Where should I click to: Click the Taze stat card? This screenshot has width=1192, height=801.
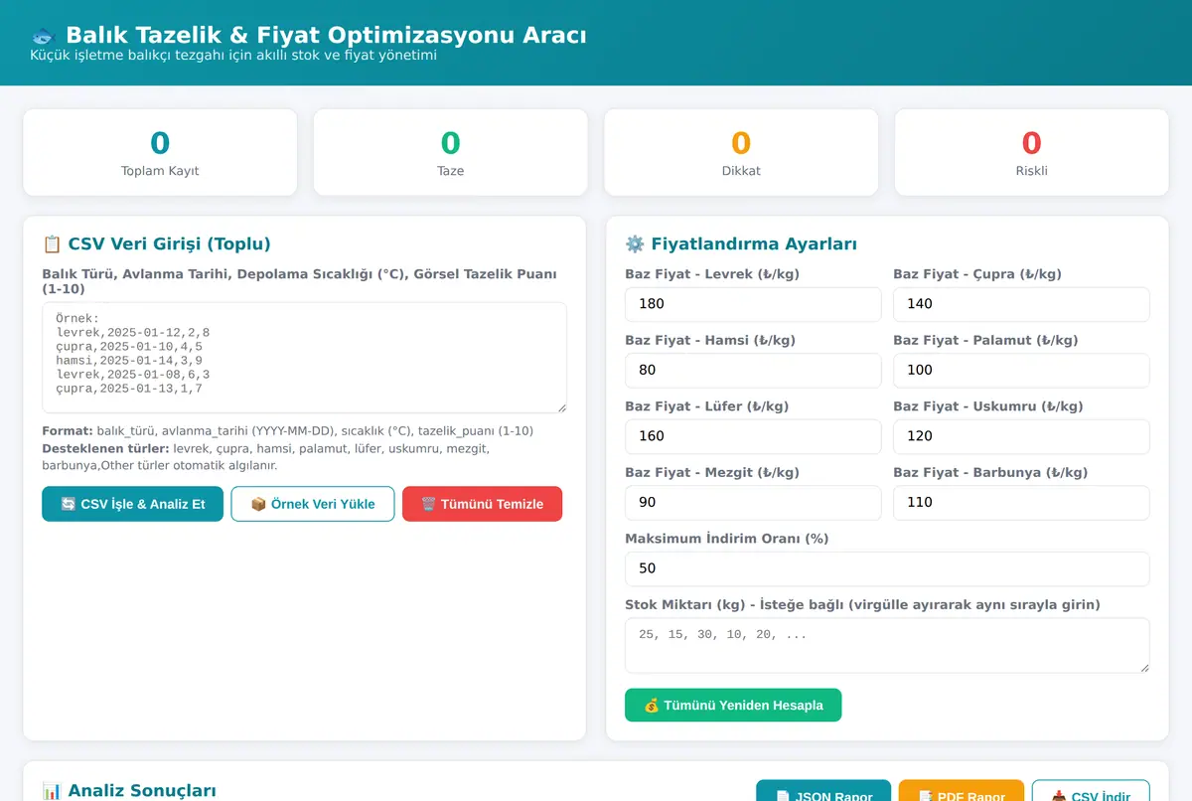pos(451,152)
